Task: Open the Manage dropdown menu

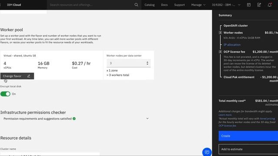Action: click(x=198, y=5)
